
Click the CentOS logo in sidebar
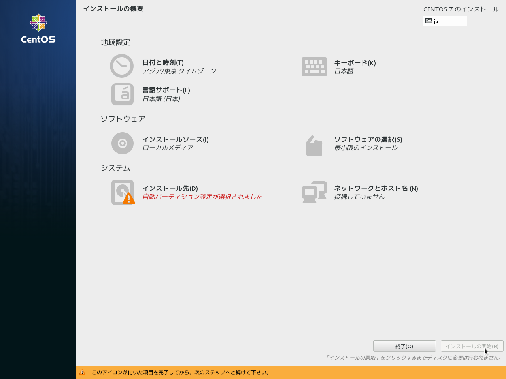(x=38, y=28)
